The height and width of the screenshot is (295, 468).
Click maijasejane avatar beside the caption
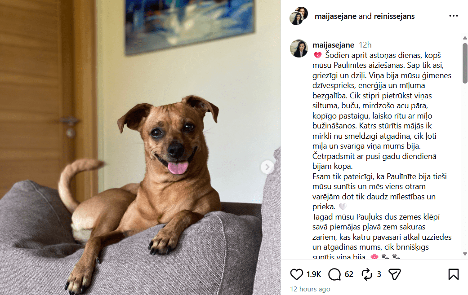[x=299, y=48]
